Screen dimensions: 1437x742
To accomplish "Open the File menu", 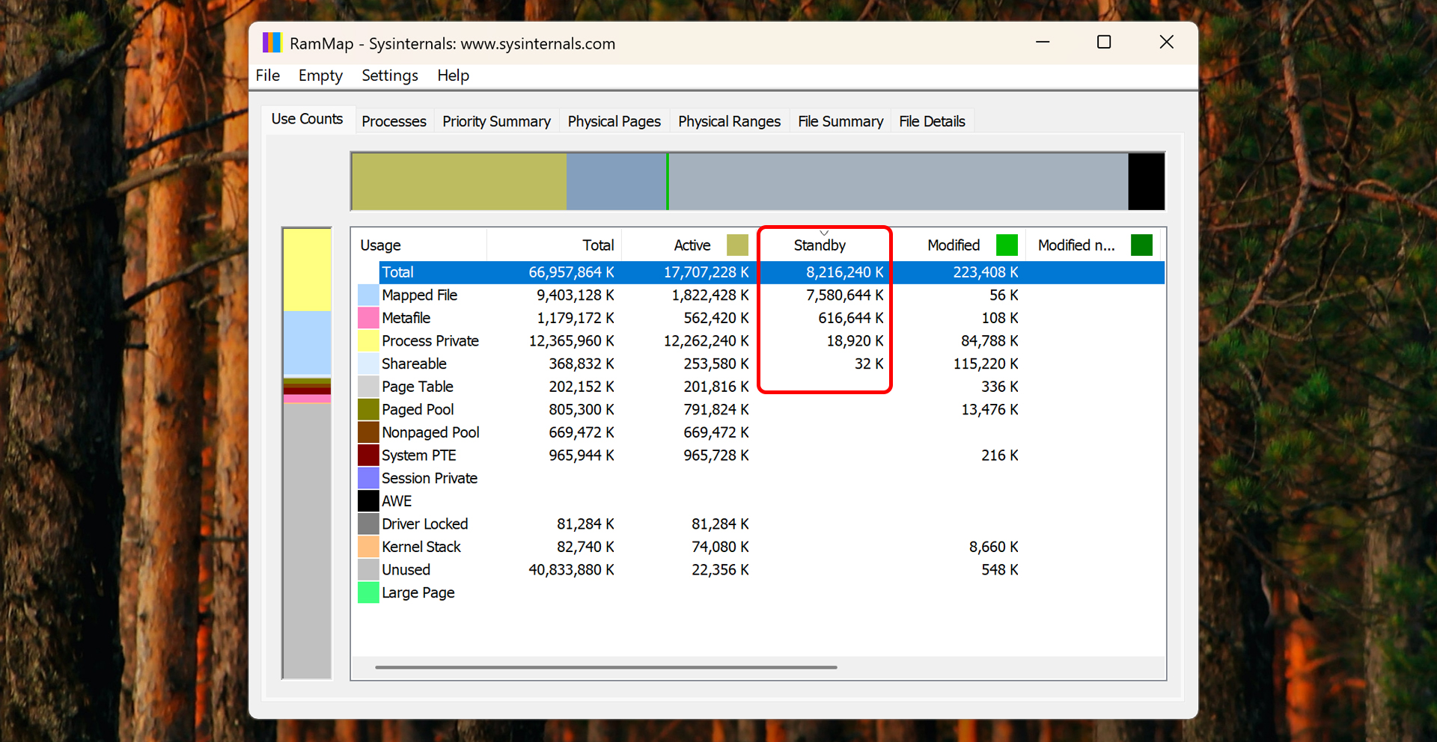I will pyautogui.click(x=267, y=76).
